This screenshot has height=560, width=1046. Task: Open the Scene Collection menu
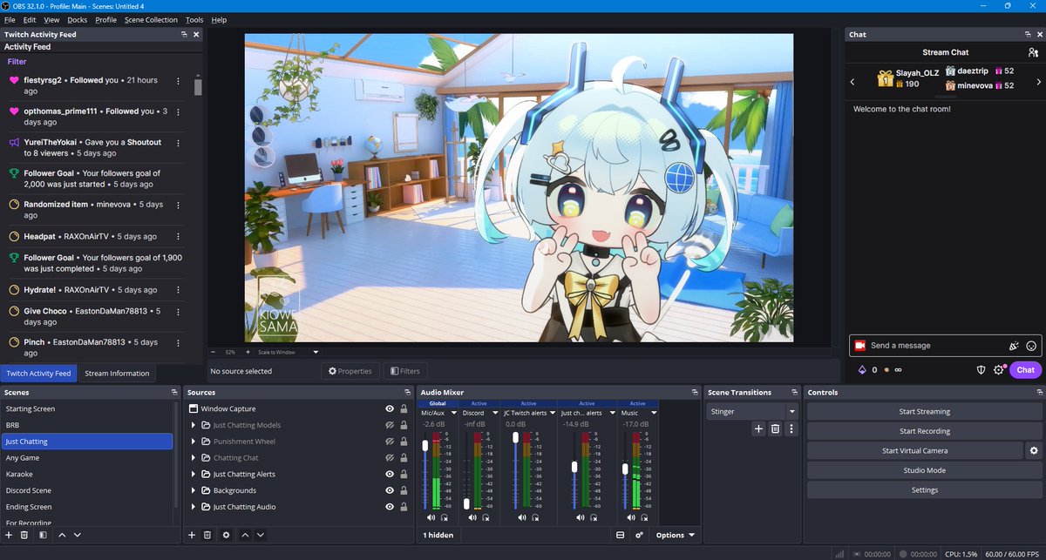[x=151, y=19]
